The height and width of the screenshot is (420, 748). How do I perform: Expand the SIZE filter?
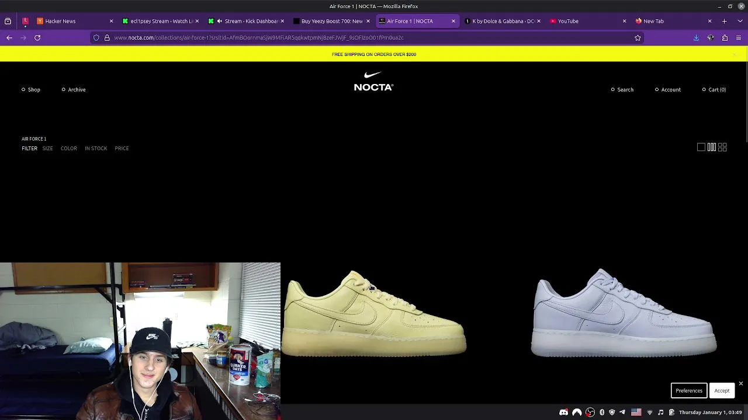point(47,148)
